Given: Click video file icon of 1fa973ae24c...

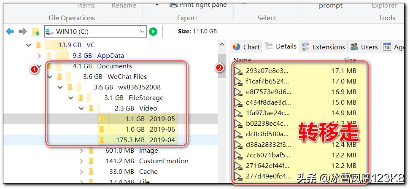Looking at the screenshot, I should click(x=238, y=113).
